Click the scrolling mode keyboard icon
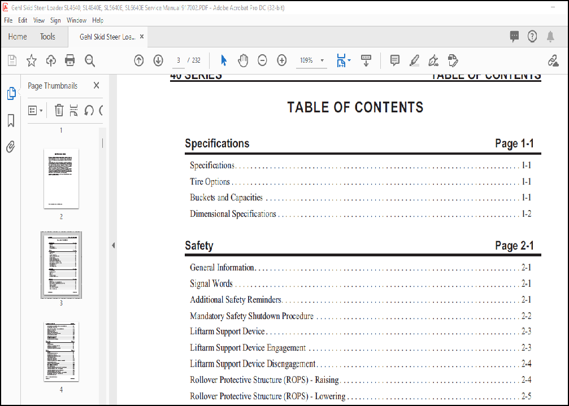This screenshot has width=569, height=406. (366, 60)
